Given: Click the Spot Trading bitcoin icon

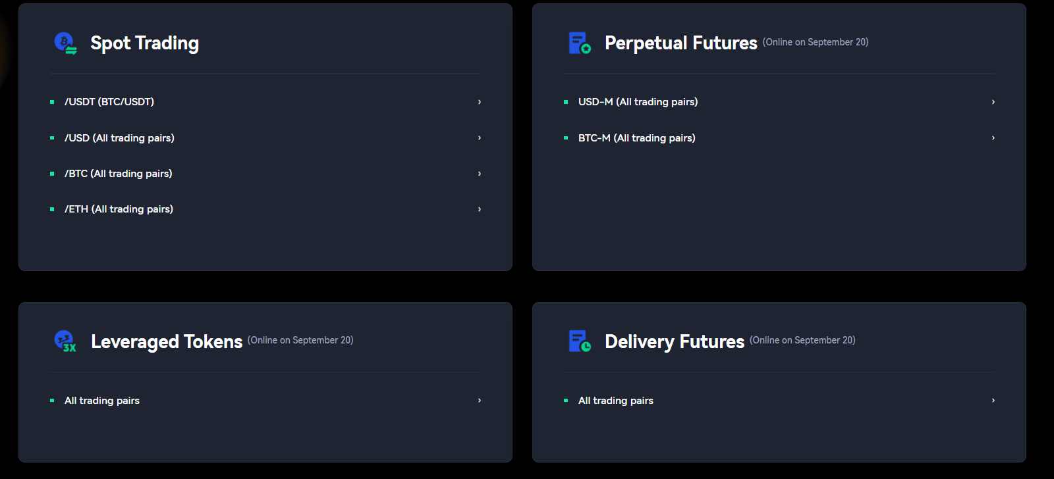Looking at the screenshot, I should tap(65, 43).
